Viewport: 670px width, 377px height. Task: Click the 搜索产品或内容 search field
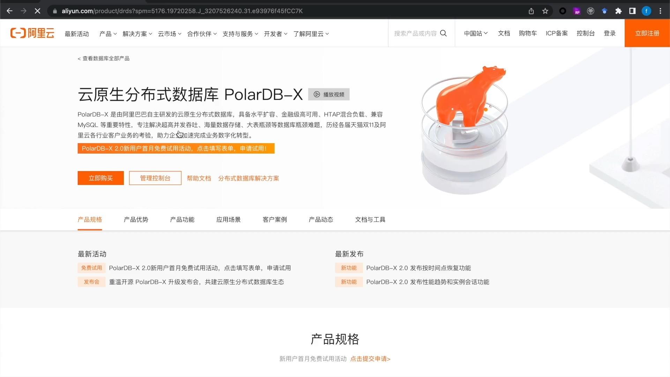[415, 34]
